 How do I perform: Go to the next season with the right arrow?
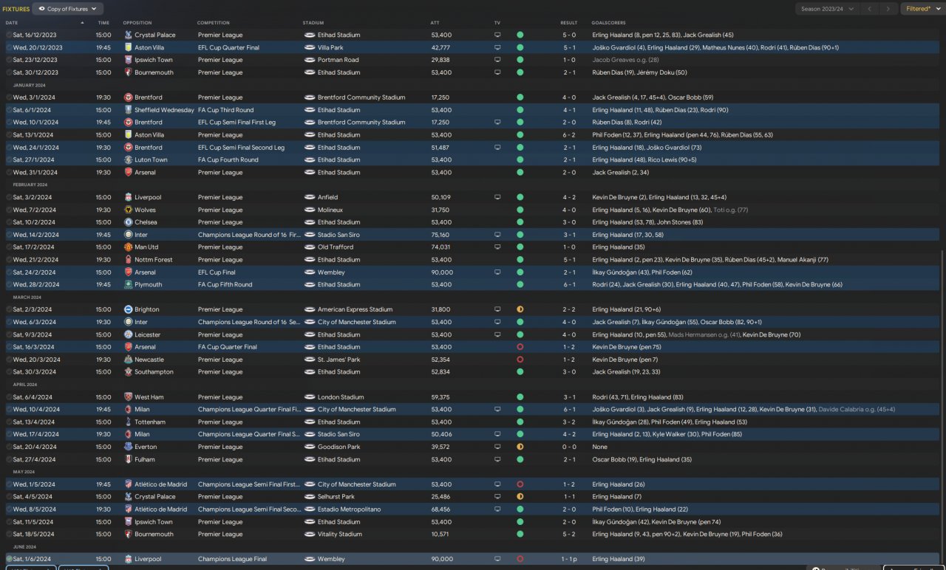pos(888,9)
